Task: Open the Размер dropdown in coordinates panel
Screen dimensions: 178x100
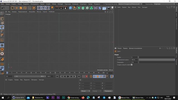Action: point(97,91)
